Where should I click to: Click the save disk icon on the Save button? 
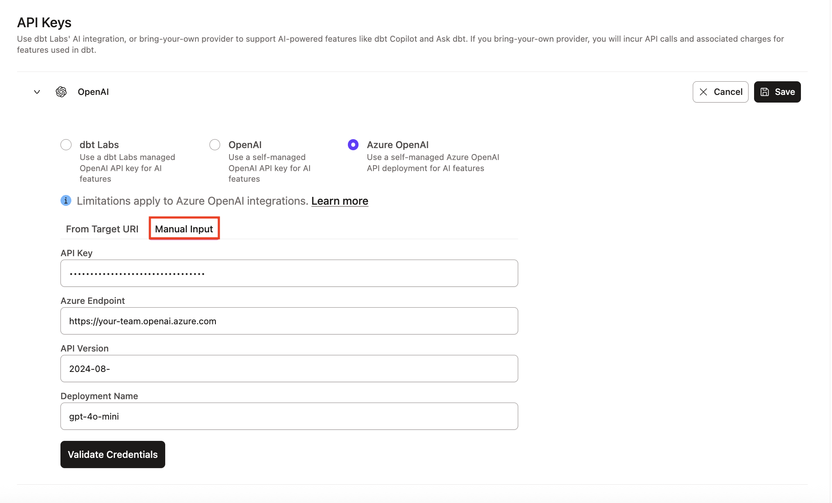[765, 91]
